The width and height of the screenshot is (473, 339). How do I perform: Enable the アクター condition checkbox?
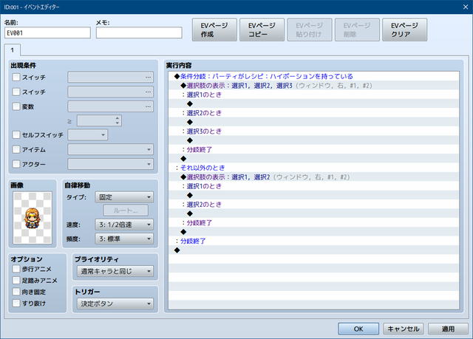click(x=16, y=164)
